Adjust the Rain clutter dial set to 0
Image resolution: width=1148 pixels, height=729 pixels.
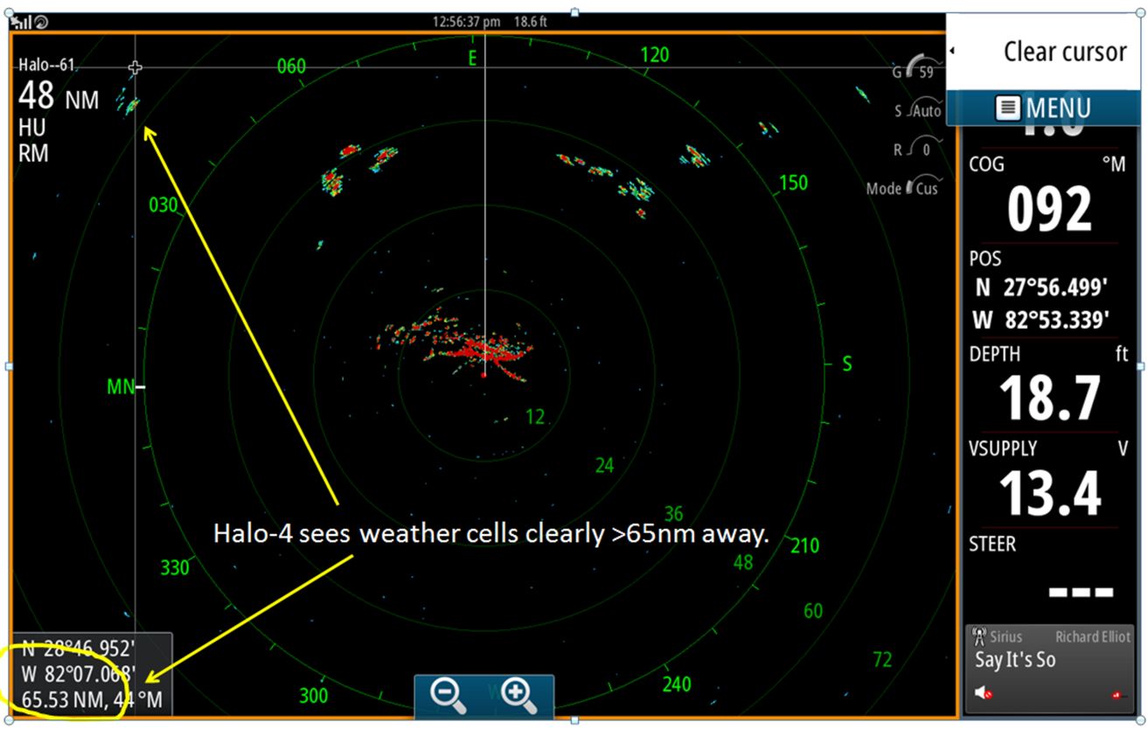917,149
